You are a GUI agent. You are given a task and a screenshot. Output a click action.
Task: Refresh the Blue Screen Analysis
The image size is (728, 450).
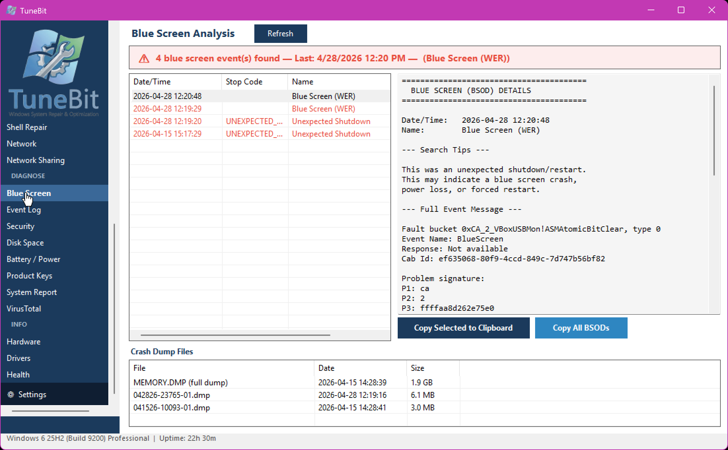click(280, 33)
